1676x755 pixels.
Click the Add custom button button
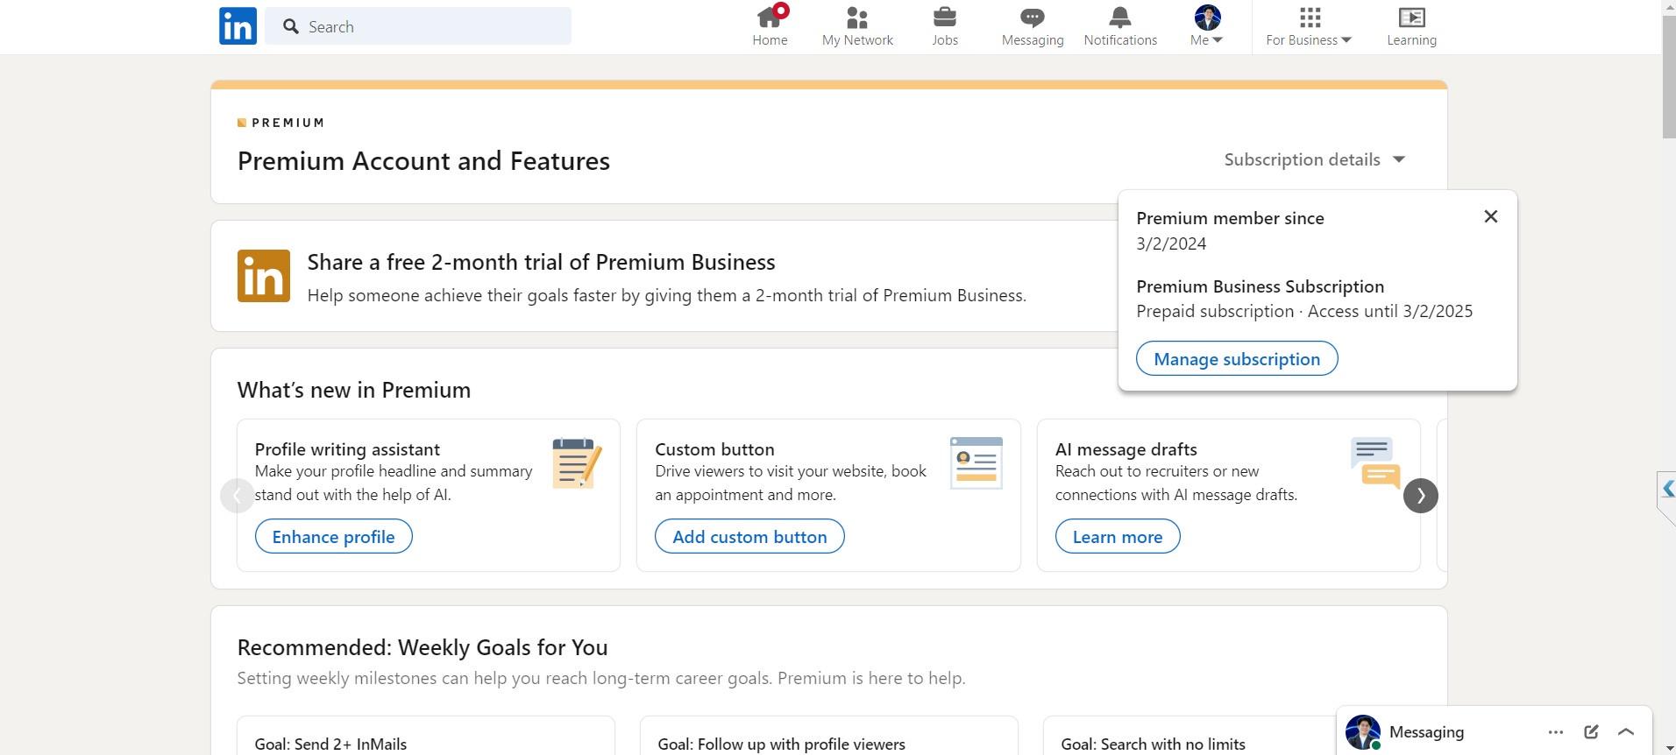(x=749, y=537)
